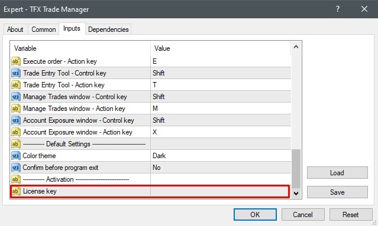Click the numeric icon beside Manage Trades window - Control key
Image resolution: width=378 pixels, height=226 pixels.
pyautogui.click(x=15, y=97)
